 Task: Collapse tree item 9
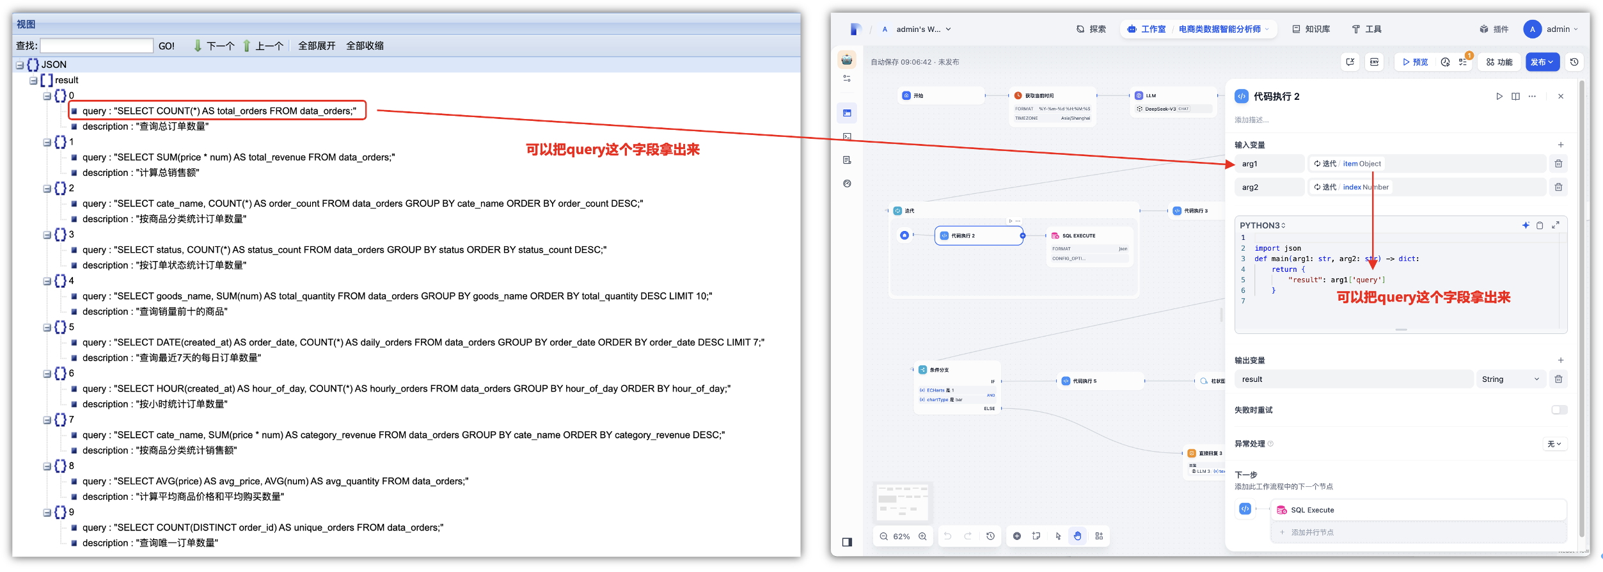(x=47, y=512)
